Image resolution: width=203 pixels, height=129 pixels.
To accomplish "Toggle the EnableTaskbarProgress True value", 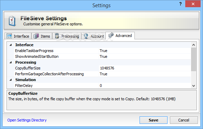I will (x=145, y=51).
